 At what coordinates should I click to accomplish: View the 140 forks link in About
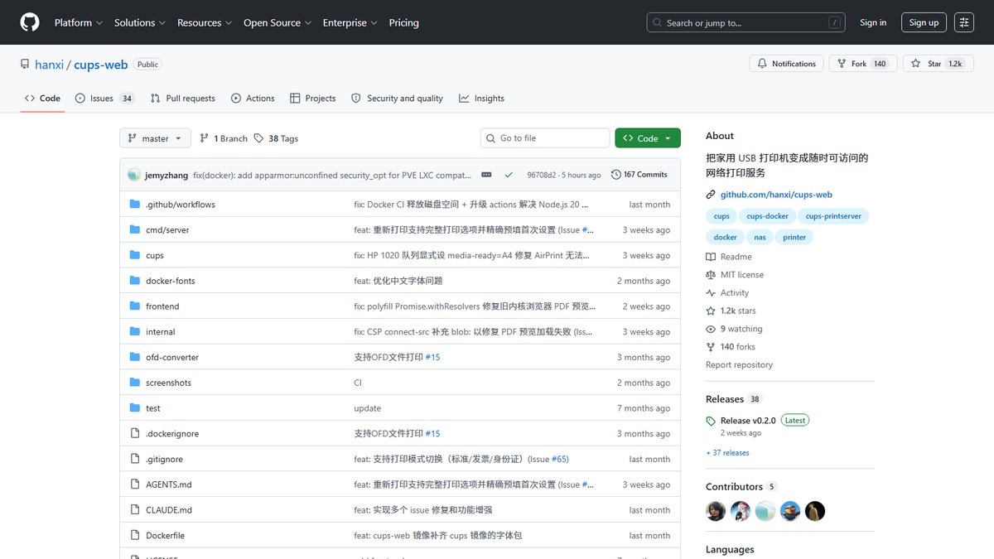coord(731,347)
